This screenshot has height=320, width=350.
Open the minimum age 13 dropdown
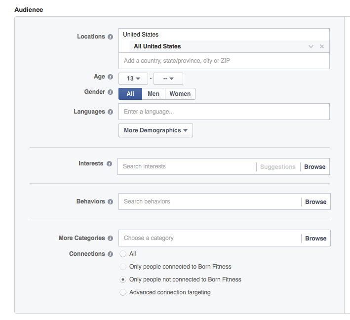click(133, 79)
